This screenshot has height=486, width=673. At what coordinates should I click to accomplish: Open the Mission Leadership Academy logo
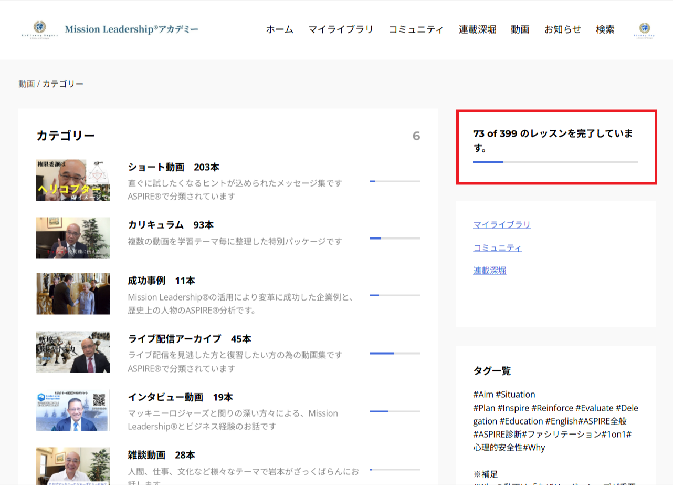click(x=110, y=29)
